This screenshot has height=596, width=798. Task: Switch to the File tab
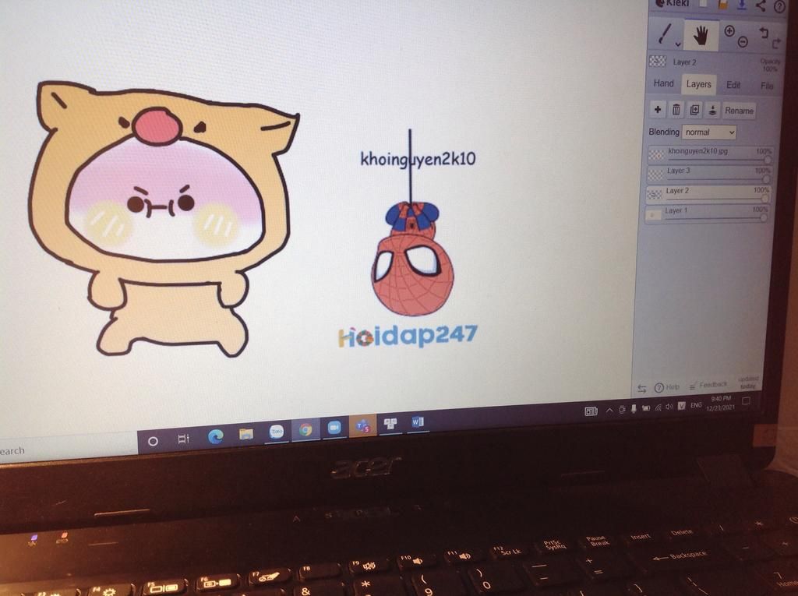[x=767, y=86]
